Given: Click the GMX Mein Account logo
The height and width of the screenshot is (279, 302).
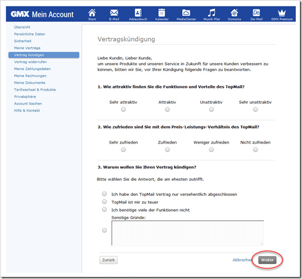Looking at the screenshot, I should (42, 14).
